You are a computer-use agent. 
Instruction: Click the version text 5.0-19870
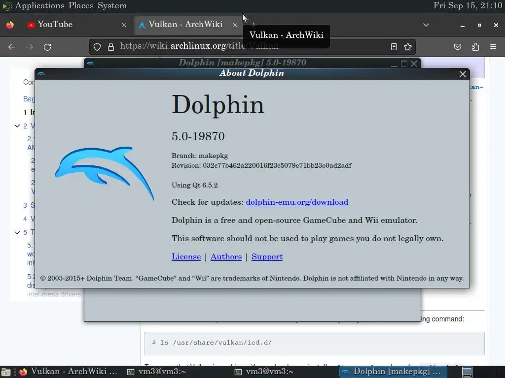click(x=198, y=136)
